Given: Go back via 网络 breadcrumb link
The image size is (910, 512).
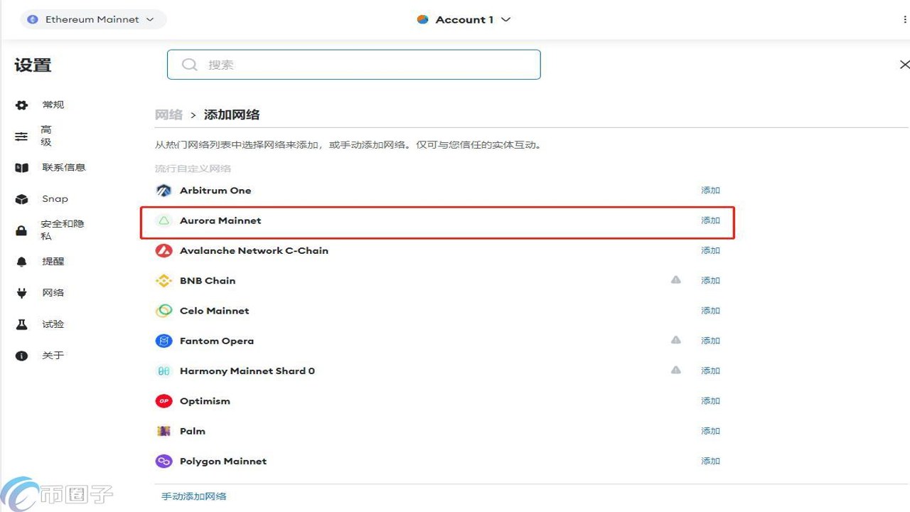Looking at the screenshot, I should [x=168, y=114].
